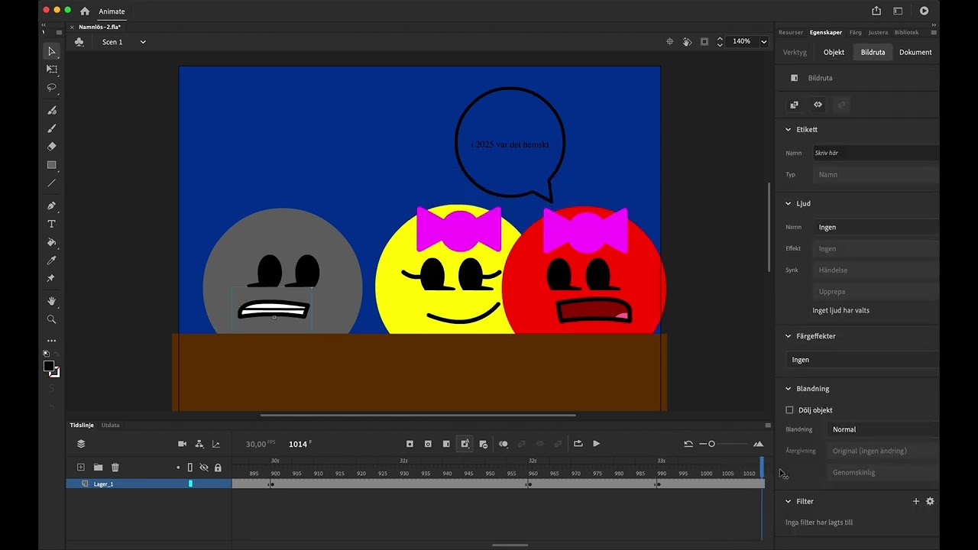Select the Zoom magnifier tool
This screenshot has width=978, height=550.
52,319
